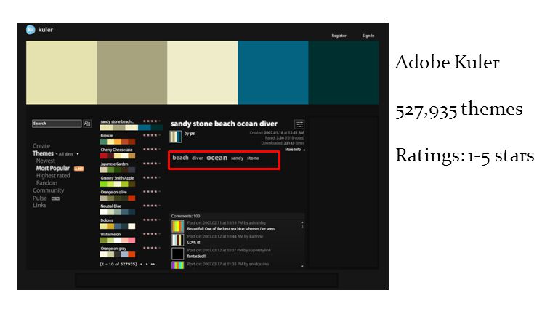The width and height of the screenshot is (558, 314).
Task: Click avatar of the 'LOVE it' comment
Action: click(177, 240)
